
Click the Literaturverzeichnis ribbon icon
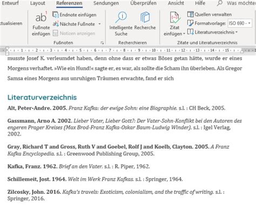click(190, 32)
